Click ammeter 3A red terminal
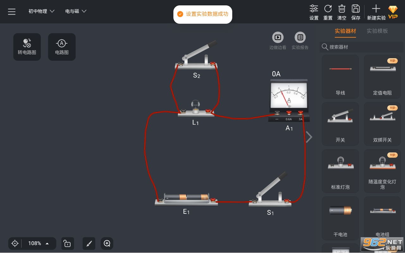Viewport: 405px width, 253px height. pyautogui.click(x=300, y=112)
